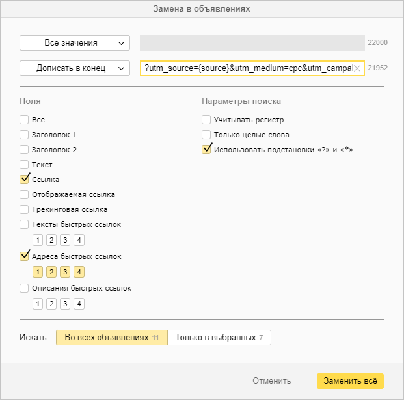
Task: Deselect quick link address number 4
Action: [x=79, y=273]
